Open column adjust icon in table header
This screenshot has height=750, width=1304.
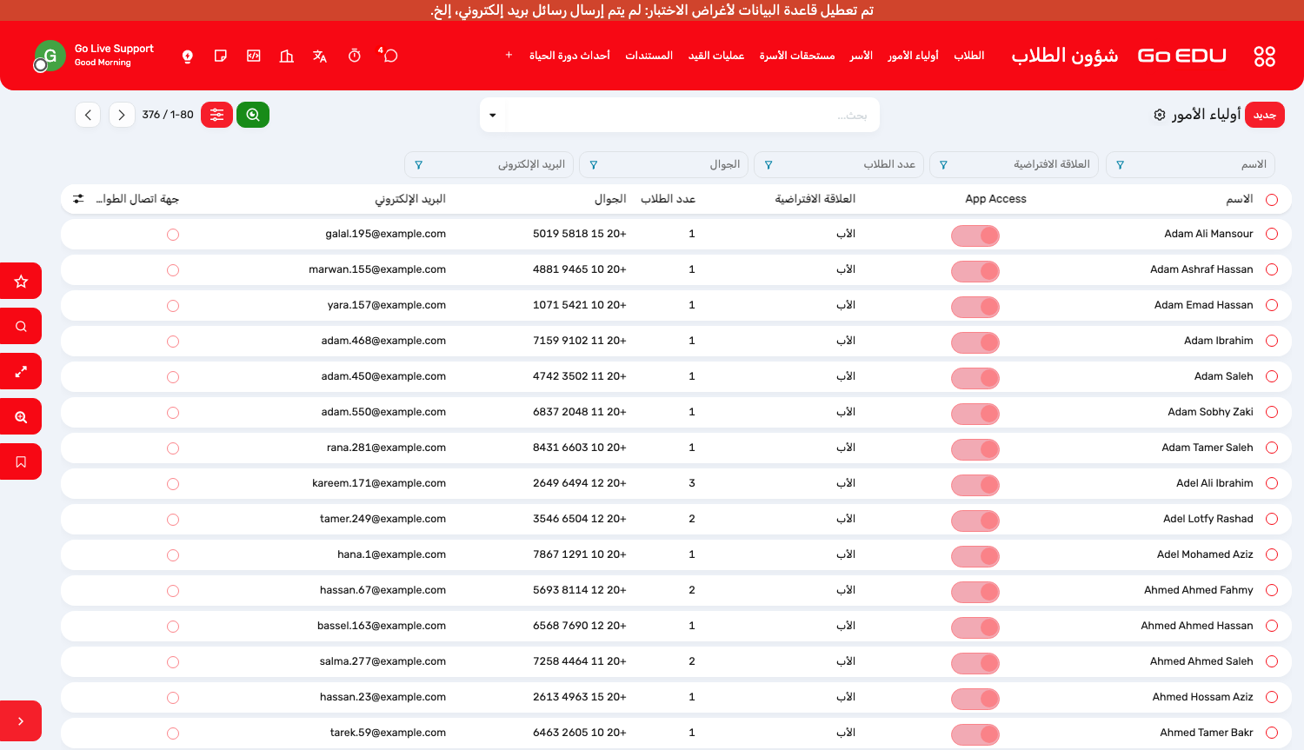pos(78,199)
